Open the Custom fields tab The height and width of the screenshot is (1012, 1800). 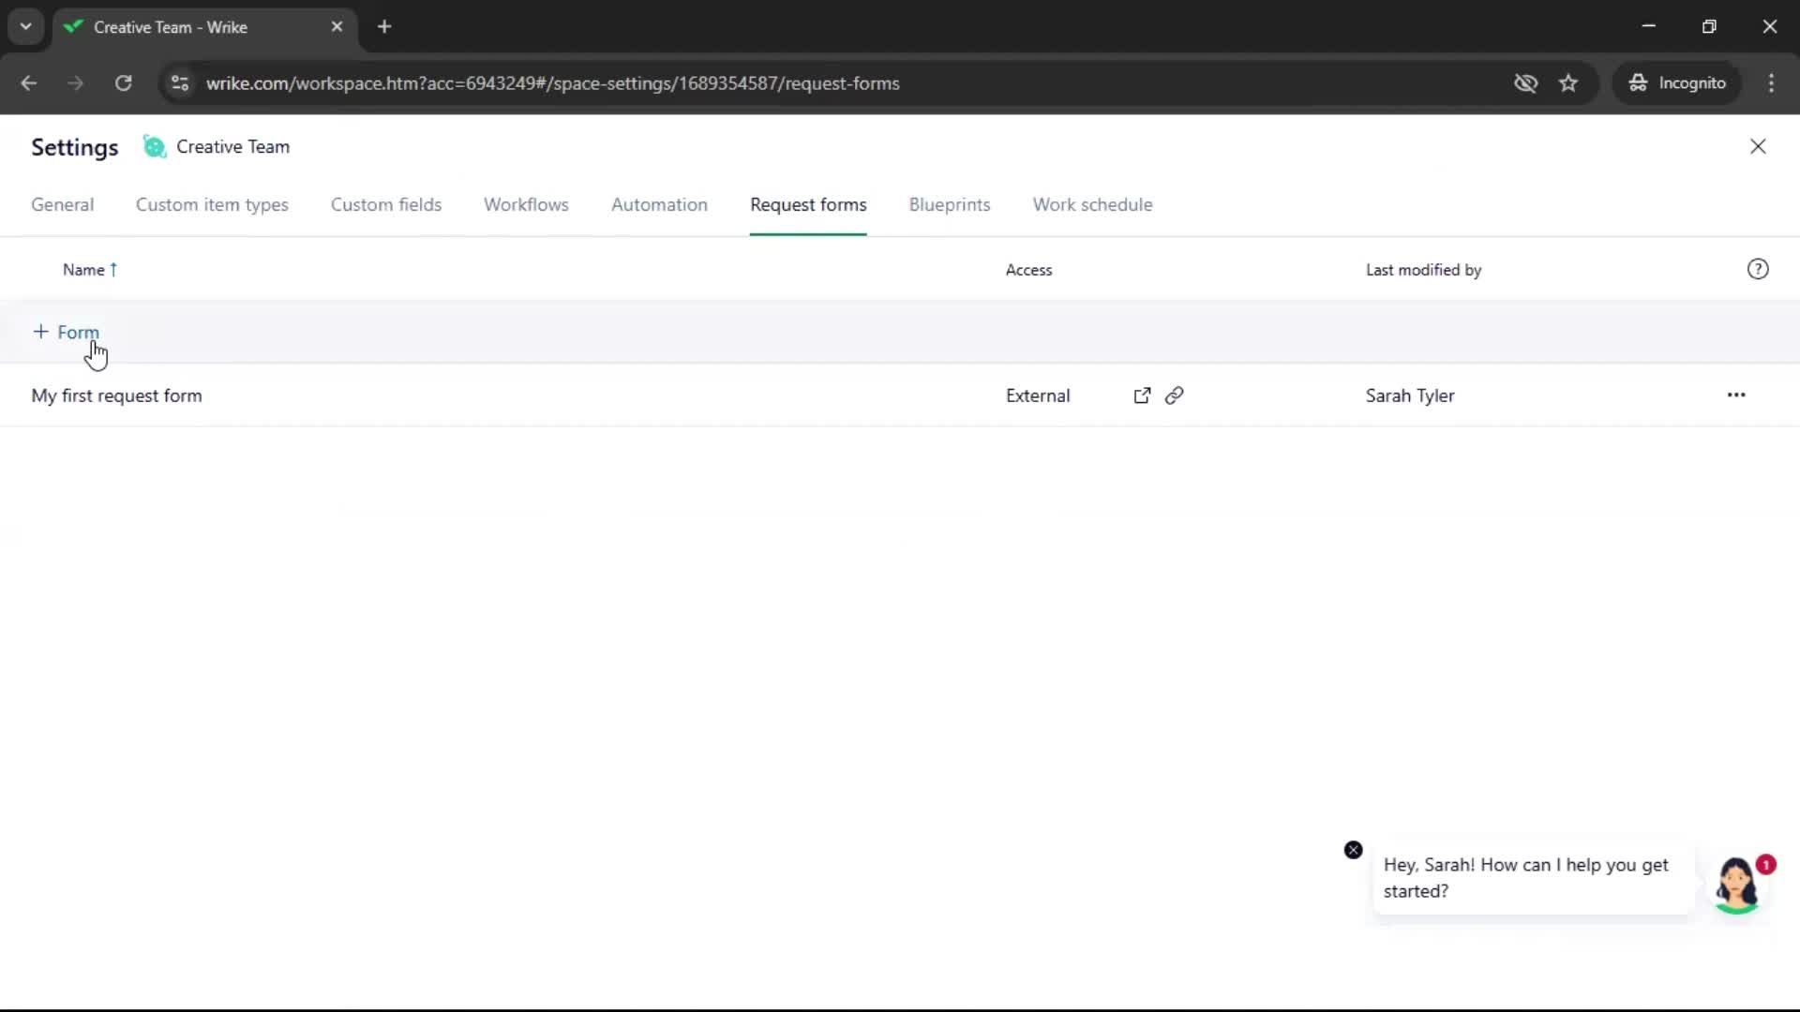386,204
